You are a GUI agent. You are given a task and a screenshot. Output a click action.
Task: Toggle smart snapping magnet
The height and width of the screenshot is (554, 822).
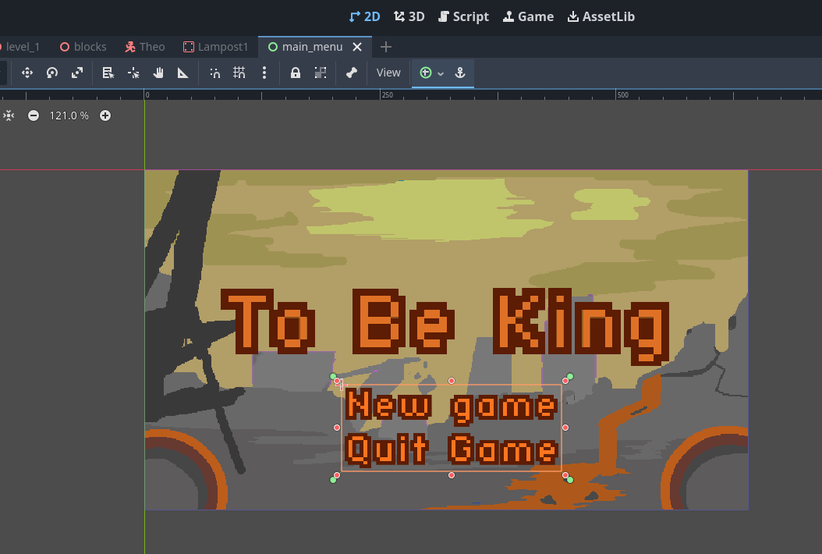point(214,73)
